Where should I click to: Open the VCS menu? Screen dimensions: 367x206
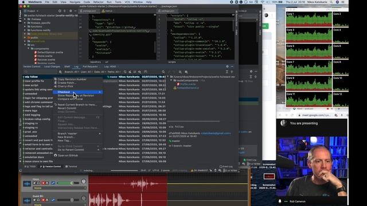point(127,2)
